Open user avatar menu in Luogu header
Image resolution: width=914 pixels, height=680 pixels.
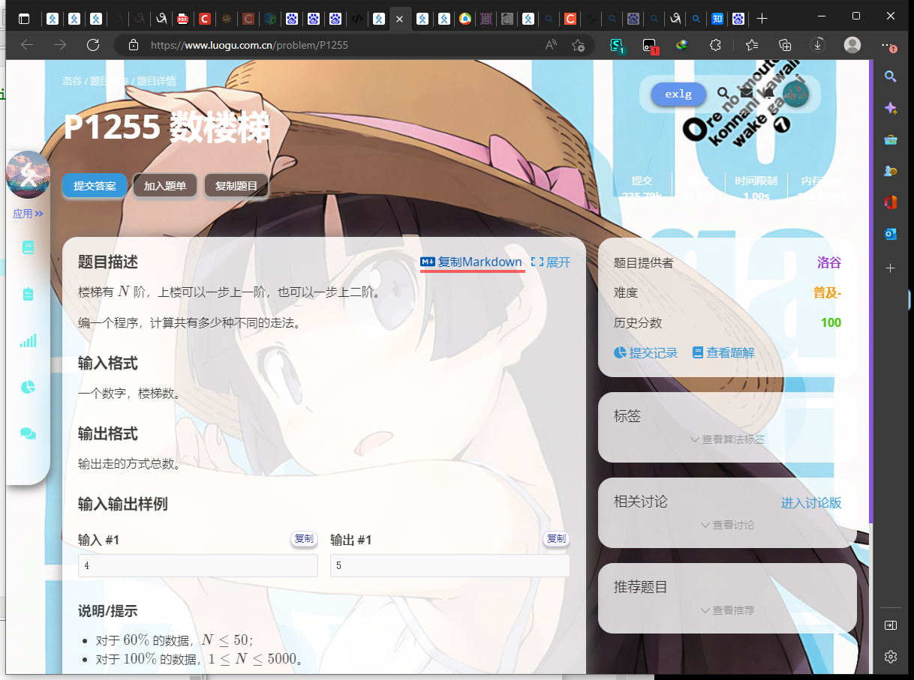click(x=795, y=94)
